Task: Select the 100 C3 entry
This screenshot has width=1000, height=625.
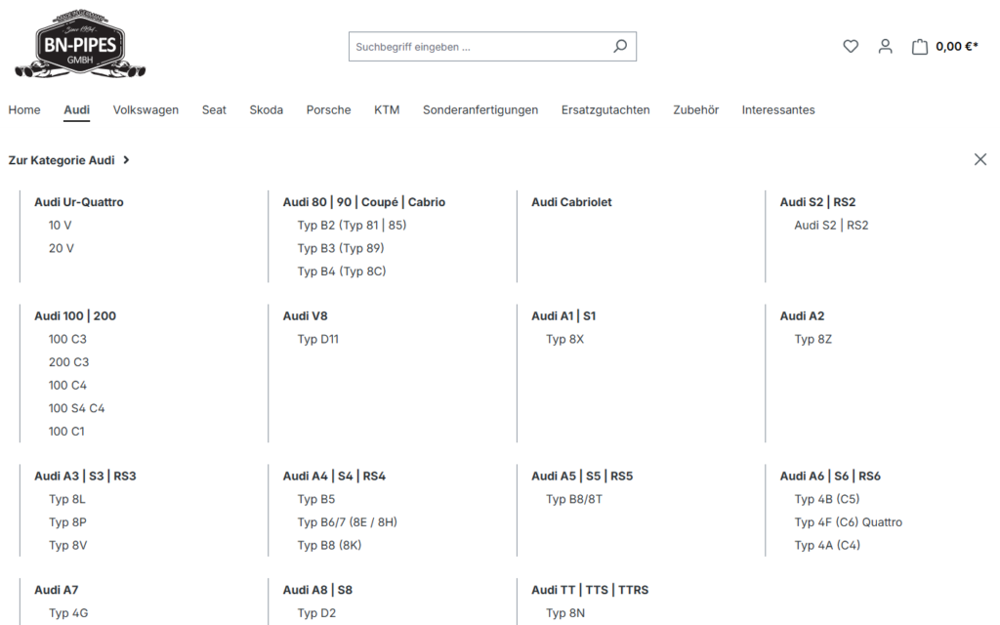Action: (x=67, y=339)
